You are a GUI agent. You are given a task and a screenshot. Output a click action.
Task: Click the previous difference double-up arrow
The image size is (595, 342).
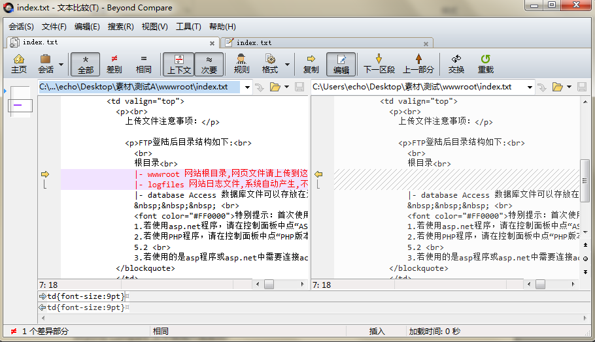[x=585, y=245]
